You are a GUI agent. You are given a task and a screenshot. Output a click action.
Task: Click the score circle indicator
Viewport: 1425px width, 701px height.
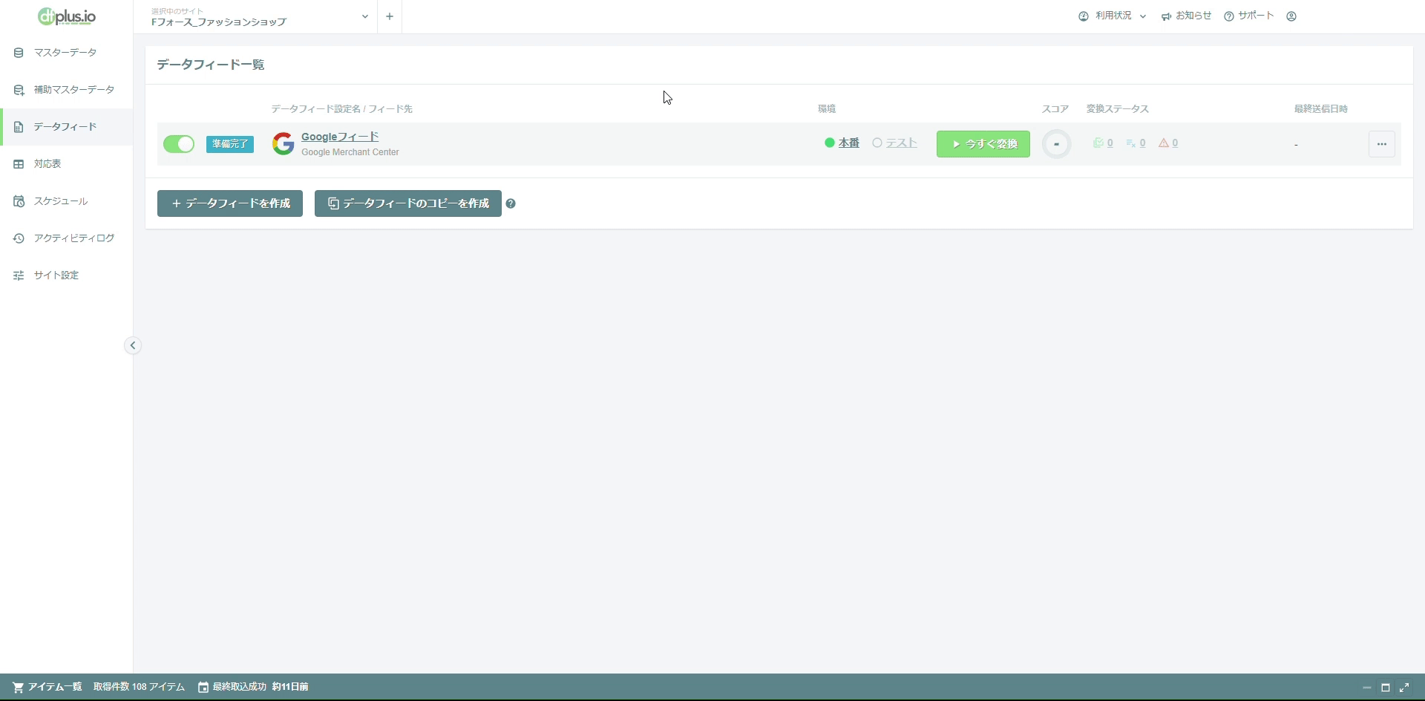point(1056,144)
